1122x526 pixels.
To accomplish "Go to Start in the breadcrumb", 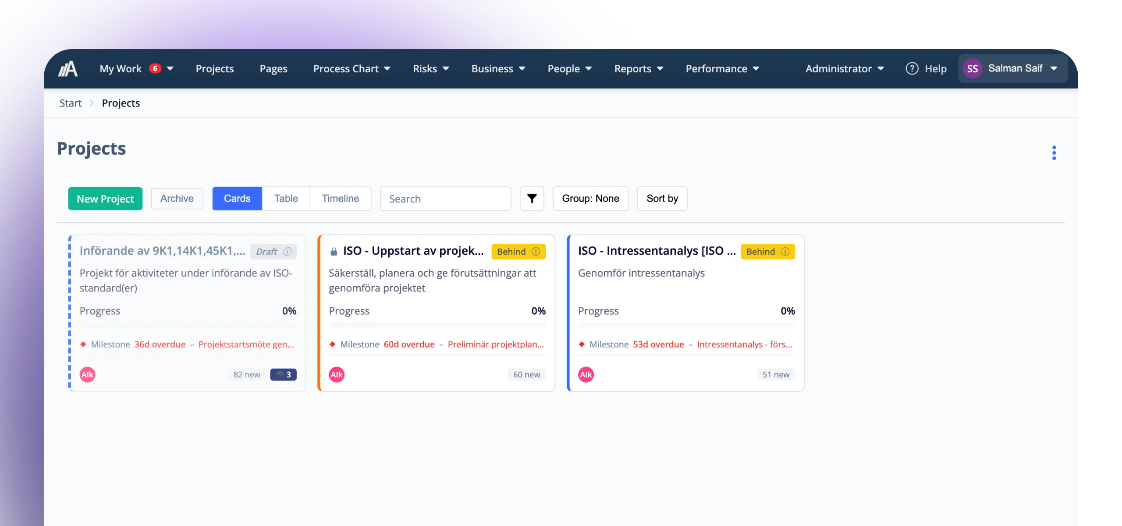I will coord(71,103).
